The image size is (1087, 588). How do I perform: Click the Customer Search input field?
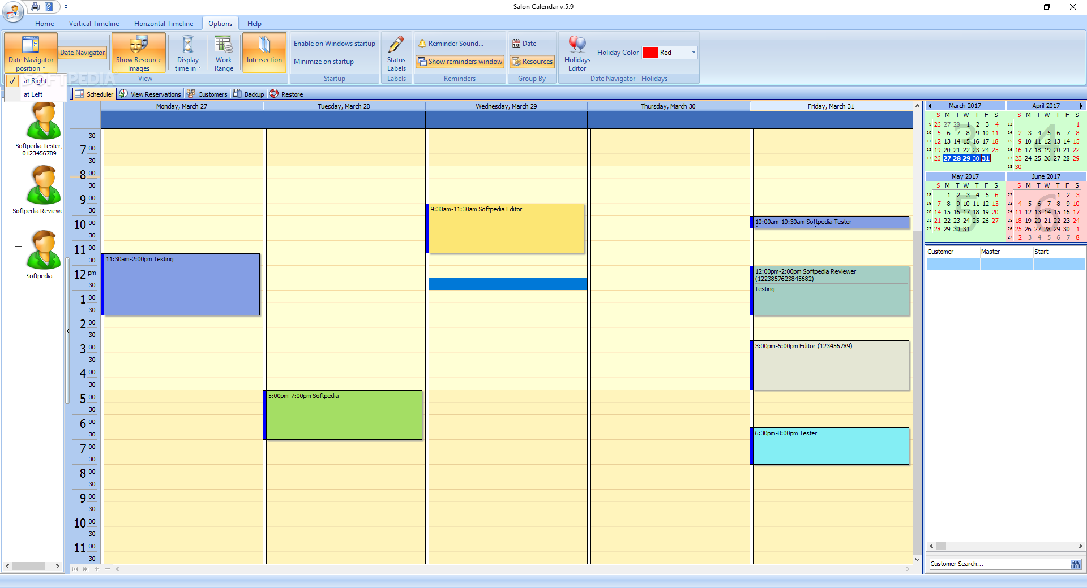pos(999,564)
